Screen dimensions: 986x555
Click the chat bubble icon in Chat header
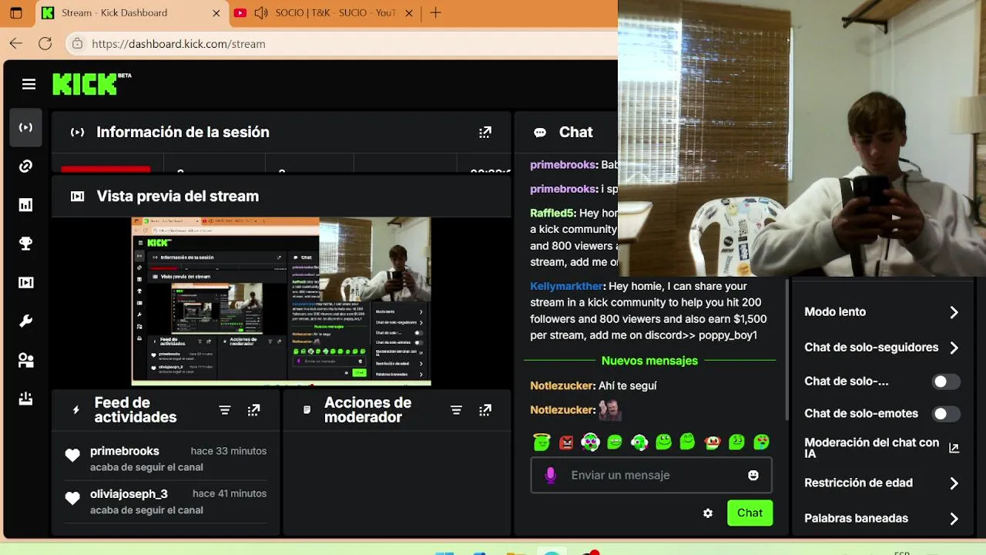point(540,133)
